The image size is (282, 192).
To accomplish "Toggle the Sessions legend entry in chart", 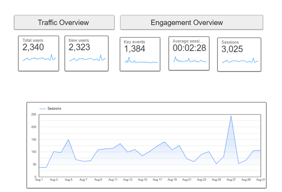I will point(50,108).
